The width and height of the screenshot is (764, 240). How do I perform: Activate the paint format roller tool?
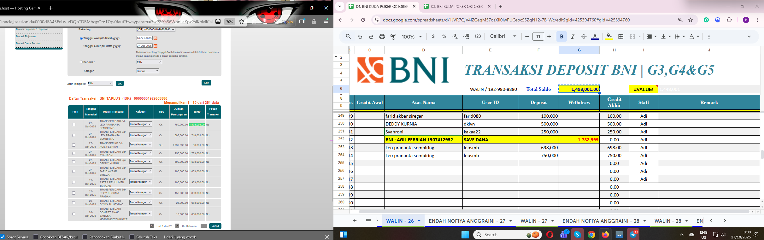[393, 37]
